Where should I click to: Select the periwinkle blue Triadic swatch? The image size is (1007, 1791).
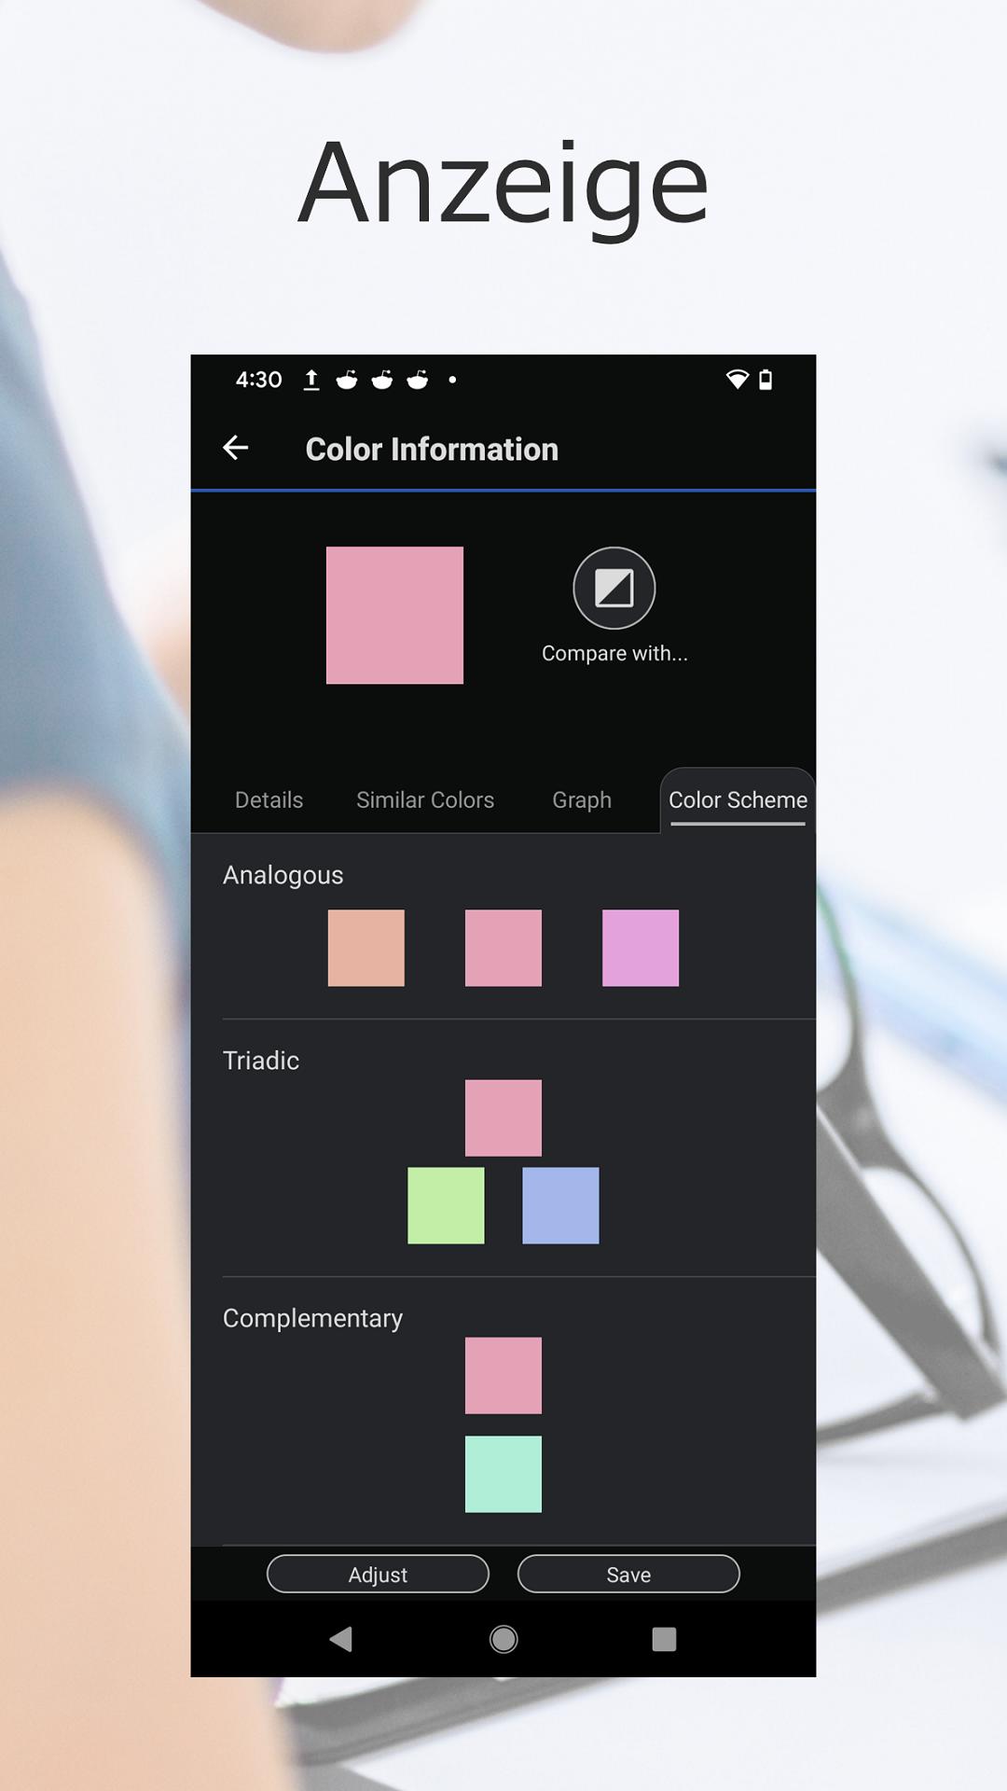point(560,1205)
